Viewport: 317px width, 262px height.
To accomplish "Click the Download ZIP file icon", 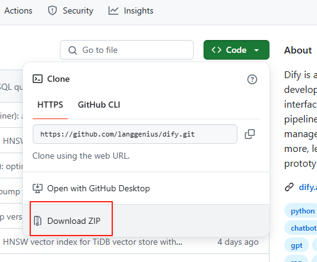I will tap(38, 221).
